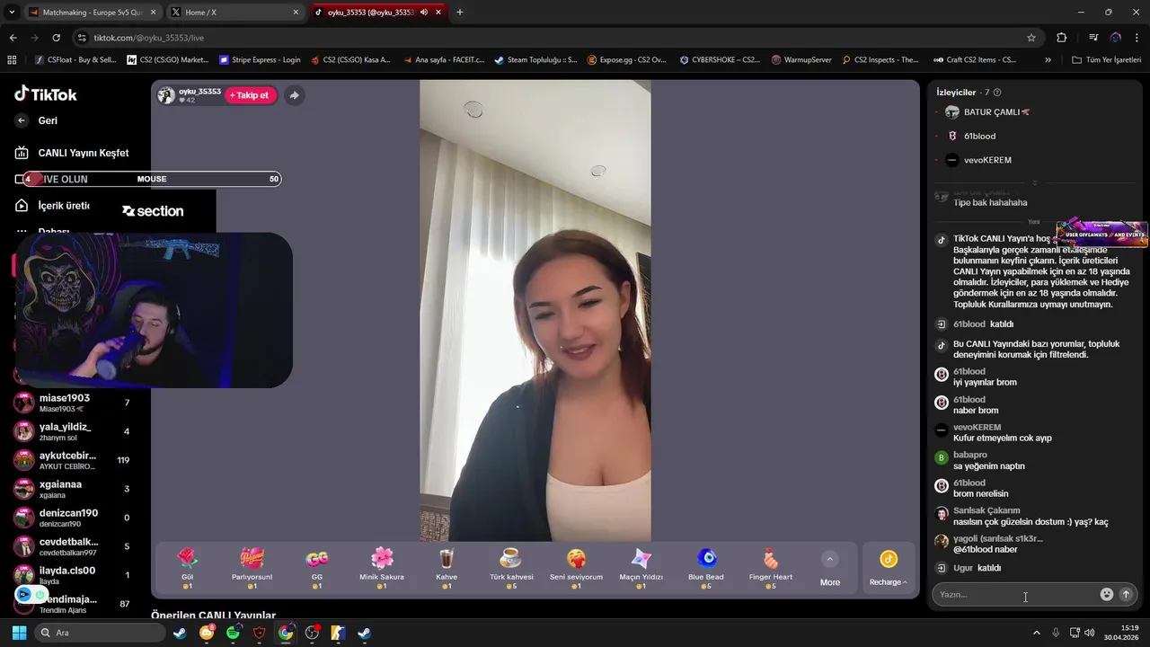Click the browser back arrow
The height and width of the screenshot is (647, 1150).
pyautogui.click(x=13, y=38)
